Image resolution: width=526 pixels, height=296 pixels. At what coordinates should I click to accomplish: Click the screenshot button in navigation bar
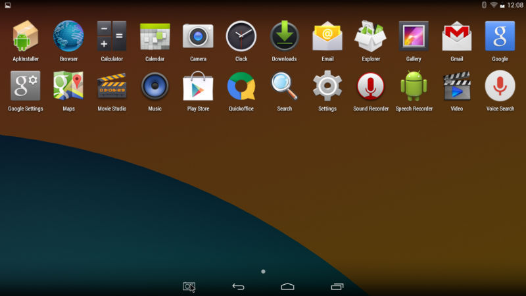coord(189,287)
